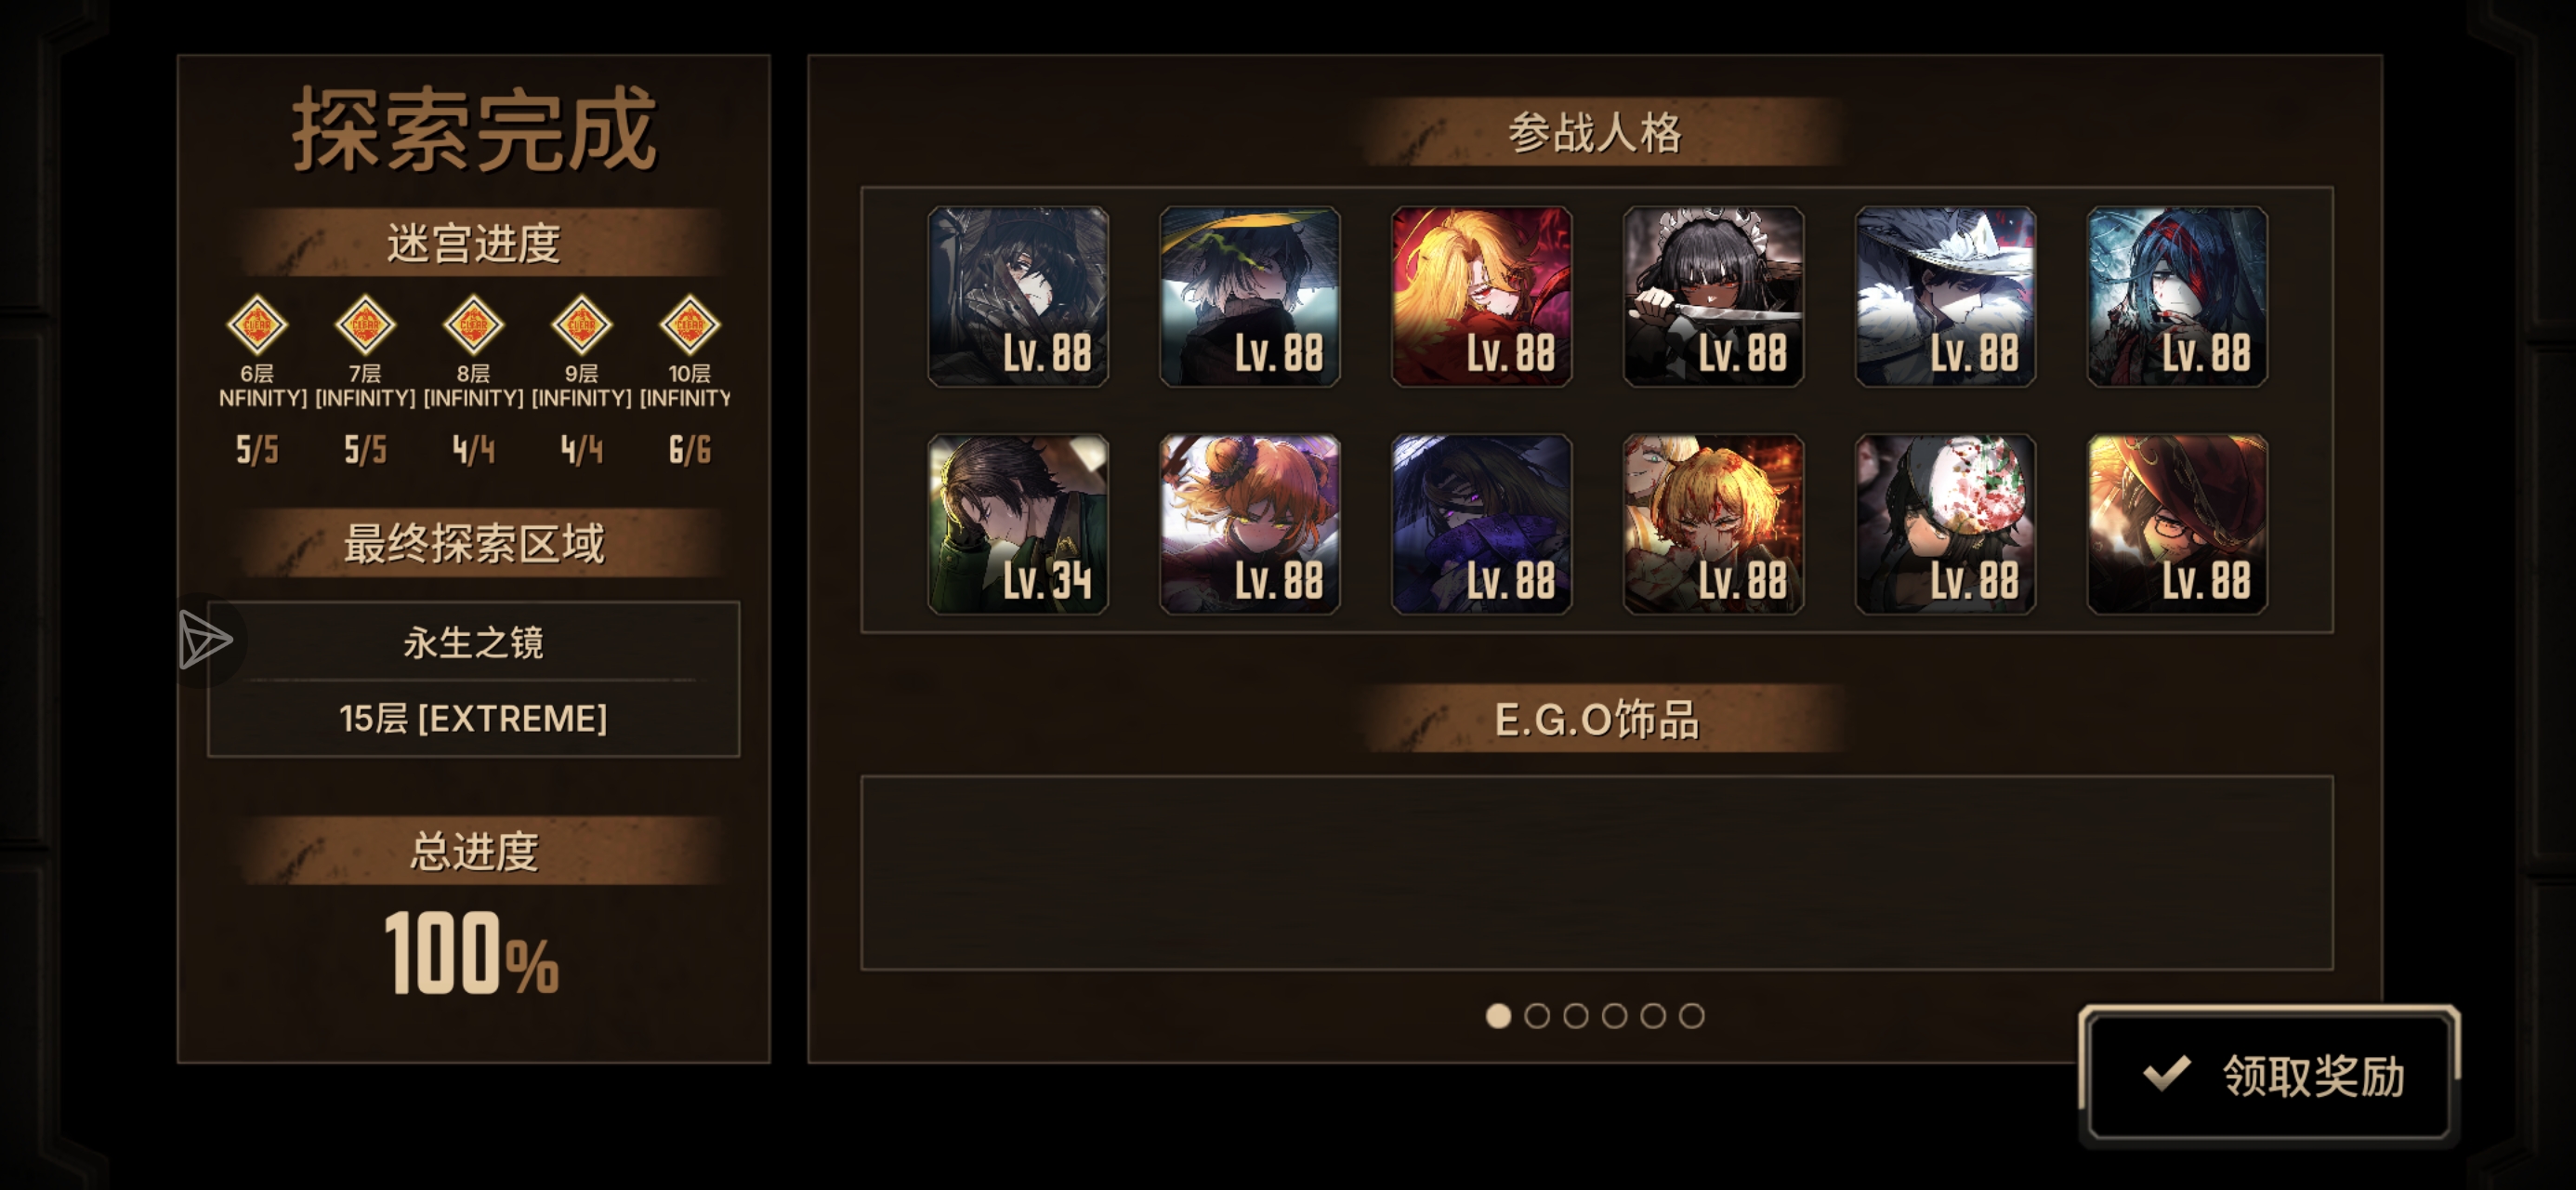Select the Lv.34 green-coat character portrait

[1018, 523]
